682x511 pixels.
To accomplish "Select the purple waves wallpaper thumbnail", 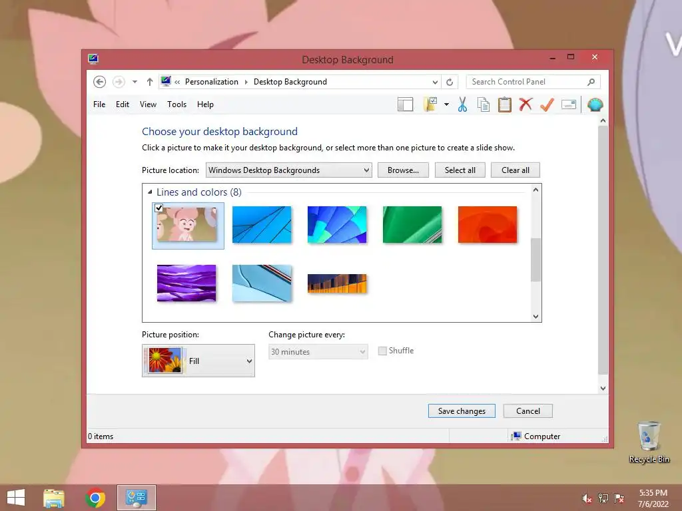I will 186,283.
